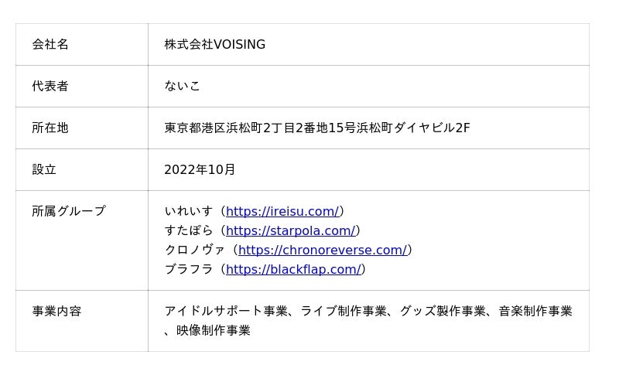Click the representative name ないこ

click(183, 86)
